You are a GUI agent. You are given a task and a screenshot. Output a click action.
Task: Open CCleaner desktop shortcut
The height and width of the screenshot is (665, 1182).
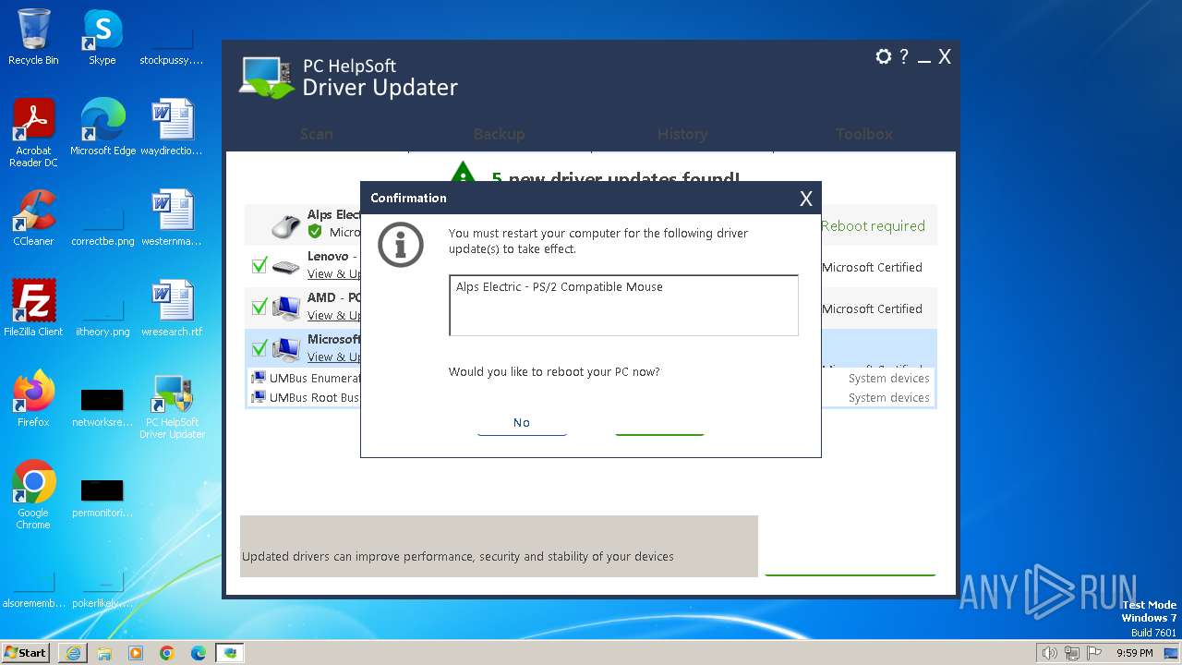[33, 217]
